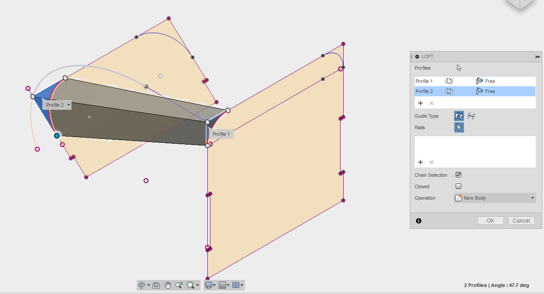Screen dimensions: 544x294
Task: Click the Viewports layout icon
Action: pyautogui.click(x=236, y=285)
